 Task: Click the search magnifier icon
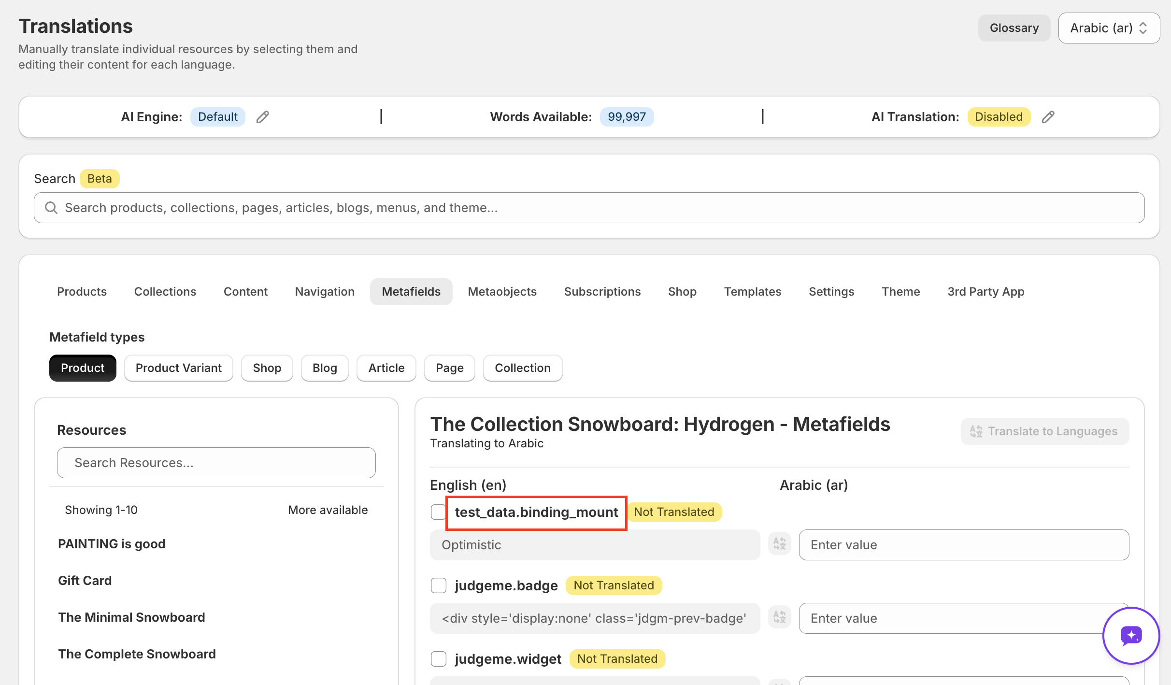click(51, 208)
